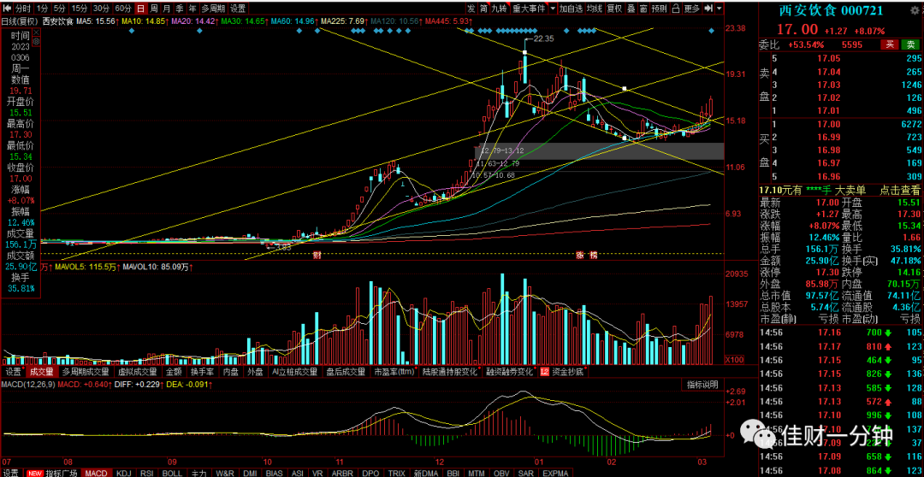This screenshot has height=477, width=924.
Task: Click the red 买 buy button
Action: (x=889, y=44)
